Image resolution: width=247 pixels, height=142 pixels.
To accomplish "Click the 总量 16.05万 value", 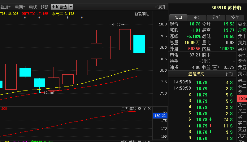I will (x=192, y=42).
